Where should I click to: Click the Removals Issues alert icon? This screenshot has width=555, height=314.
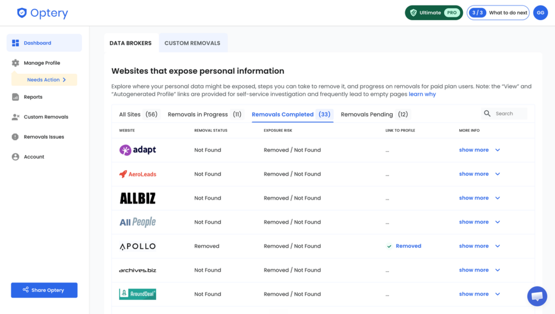[15, 137]
